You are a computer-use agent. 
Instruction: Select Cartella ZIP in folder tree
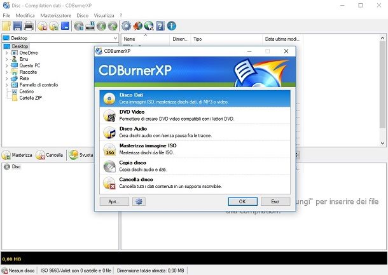click(31, 98)
